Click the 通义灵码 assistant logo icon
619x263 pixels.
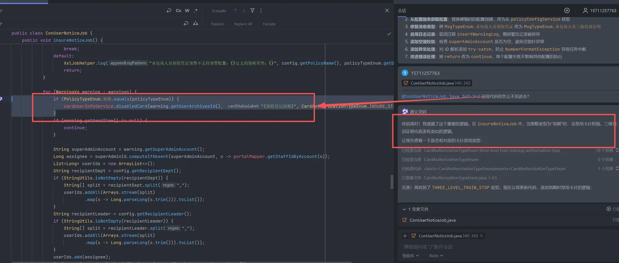coord(405,112)
